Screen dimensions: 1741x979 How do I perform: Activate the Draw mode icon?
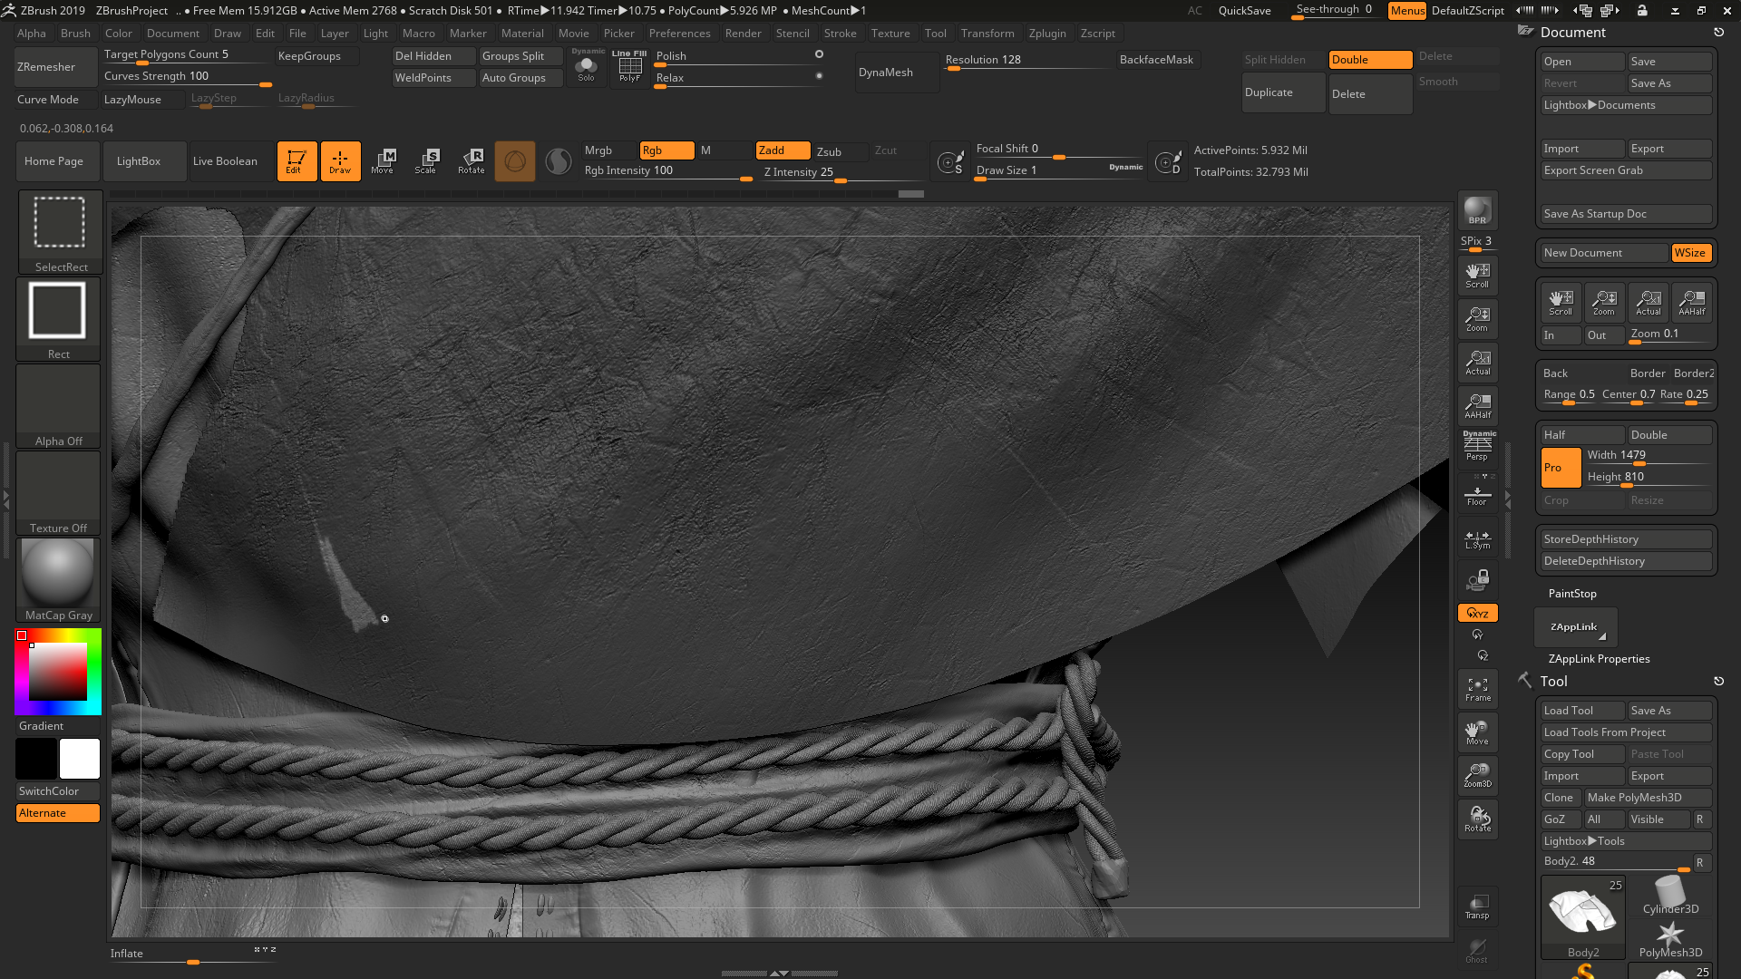(x=340, y=161)
